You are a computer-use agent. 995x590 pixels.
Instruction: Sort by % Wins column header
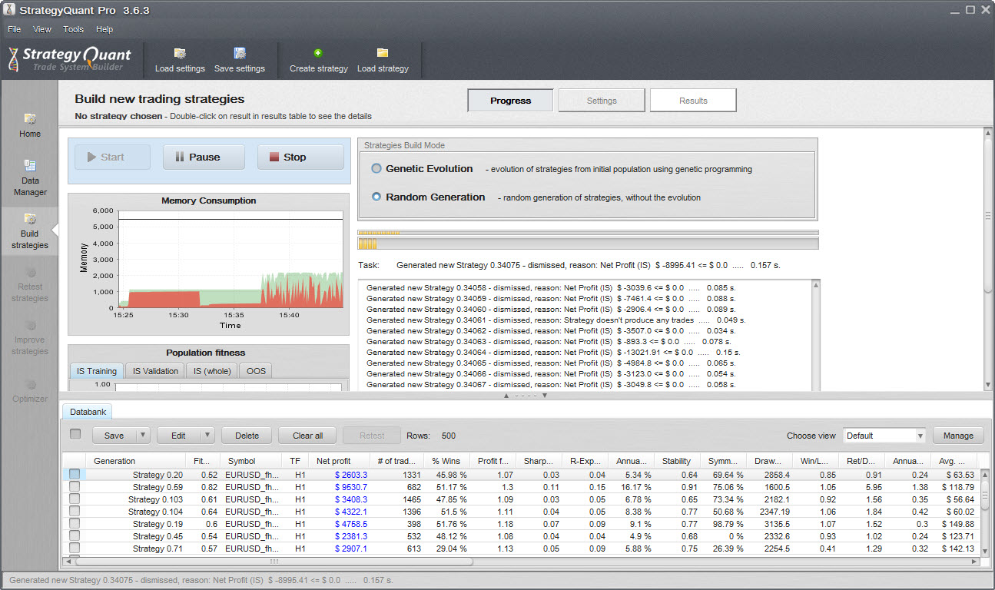coord(445,461)
